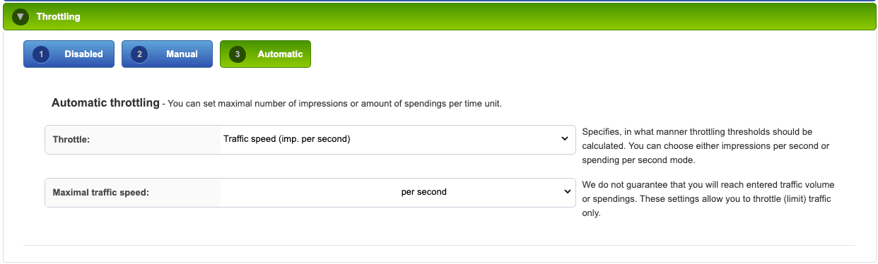Click the number 1 circle on Disabled
This screenshot has height=264, width=878.
coord(41,54)
